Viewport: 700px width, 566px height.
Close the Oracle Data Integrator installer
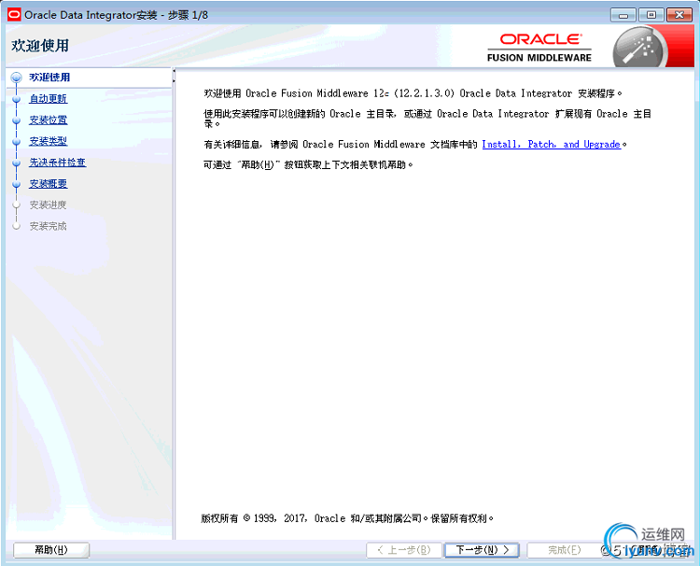[679, 15]
